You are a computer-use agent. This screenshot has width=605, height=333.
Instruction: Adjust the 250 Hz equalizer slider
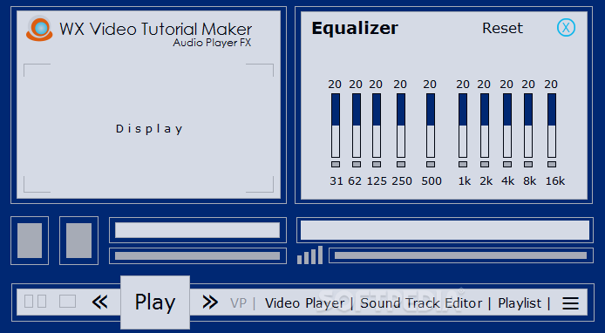(x=401, y=126)
